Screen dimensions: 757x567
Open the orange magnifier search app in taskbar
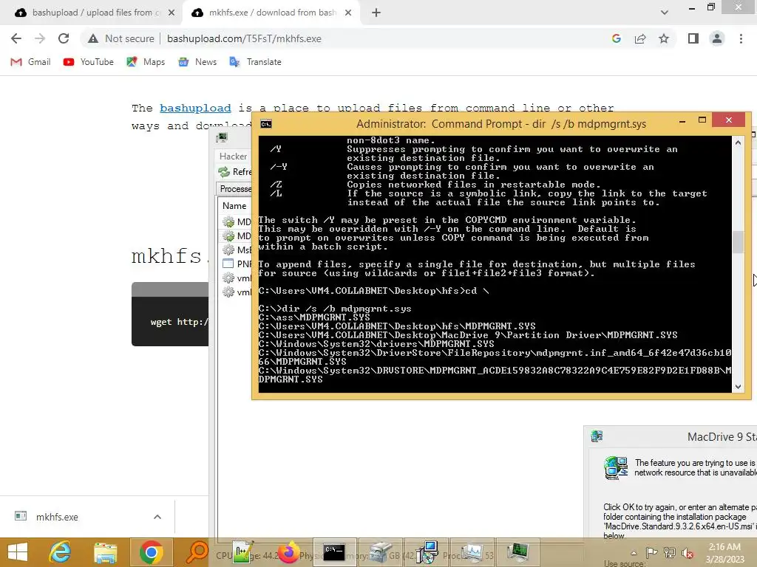[x=197, y=552]
